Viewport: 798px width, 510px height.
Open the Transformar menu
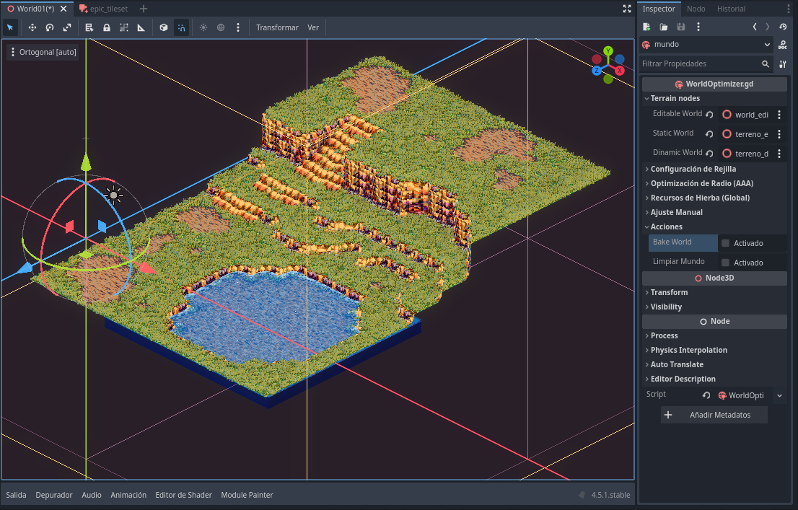(x=277, y=27)
